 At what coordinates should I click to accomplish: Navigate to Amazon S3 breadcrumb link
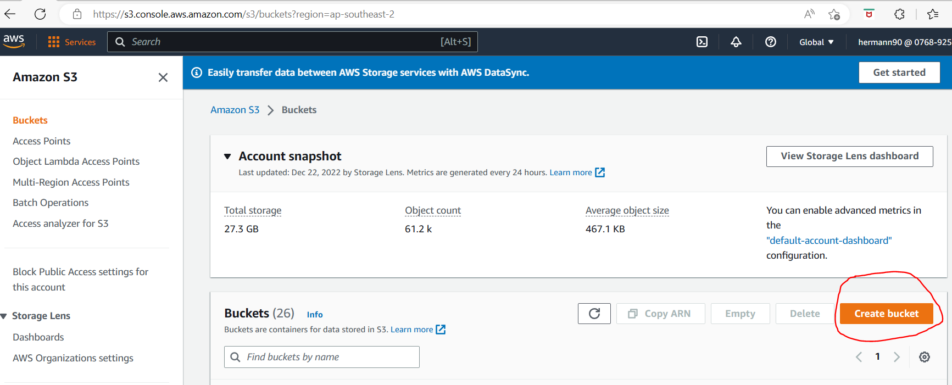235,110
